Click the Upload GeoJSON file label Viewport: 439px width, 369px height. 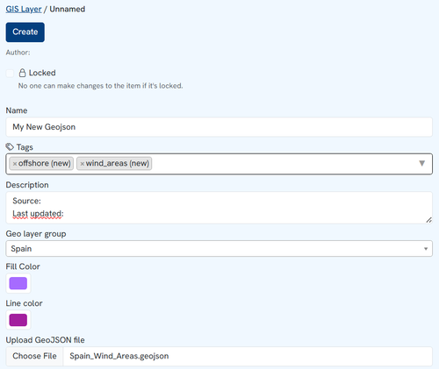coord(45,340)
